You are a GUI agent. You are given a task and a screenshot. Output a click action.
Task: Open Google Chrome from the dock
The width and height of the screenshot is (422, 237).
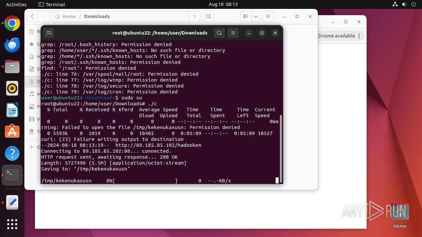click(x=12, y=23)
